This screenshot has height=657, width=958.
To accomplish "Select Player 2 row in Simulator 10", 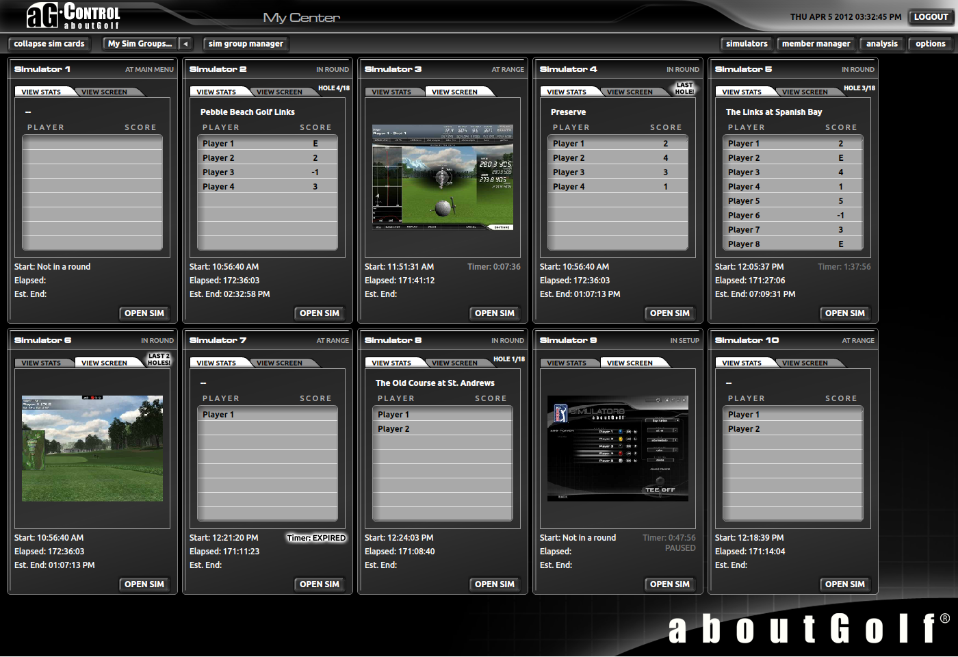I will pyautogui.click(x=793, y=429).
